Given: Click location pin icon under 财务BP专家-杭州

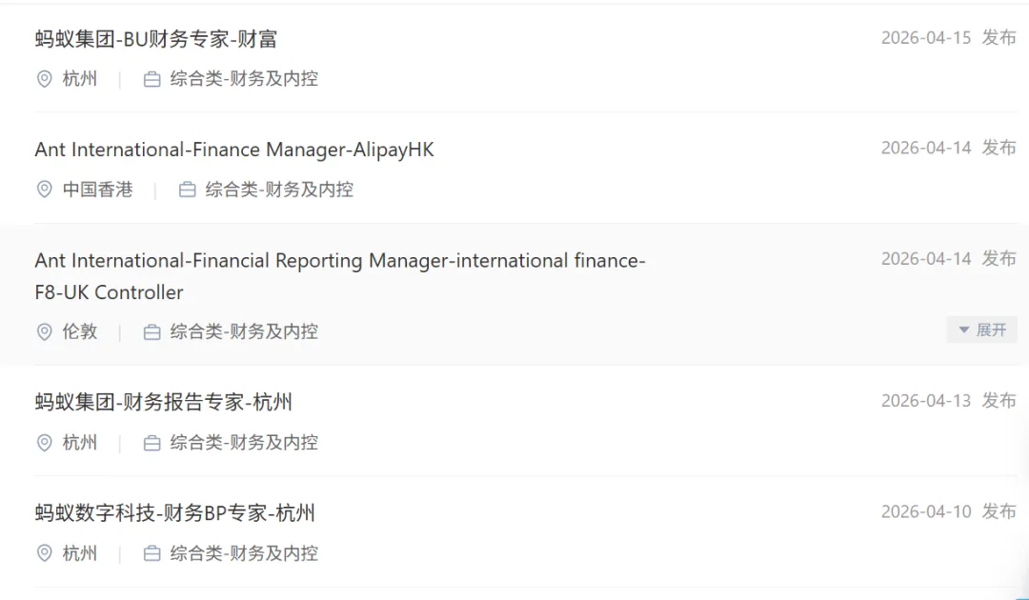Looking at the screenshot, I should [x=44, y=552].
